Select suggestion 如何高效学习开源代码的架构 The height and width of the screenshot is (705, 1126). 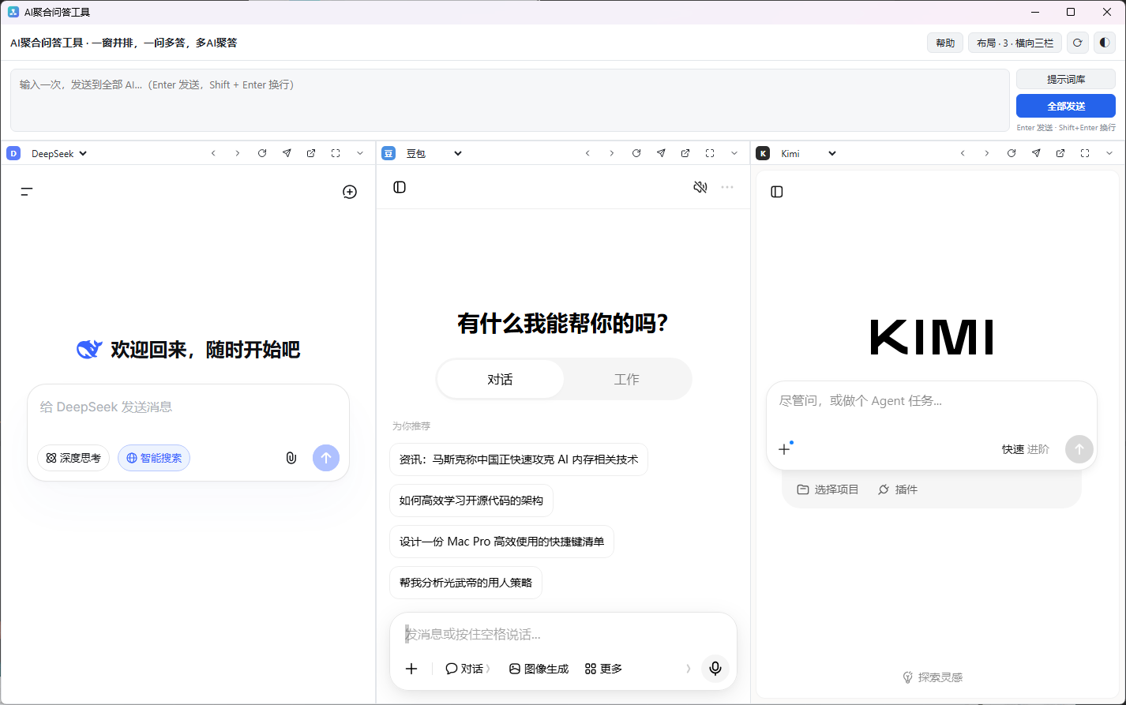(x=471, y=501)
